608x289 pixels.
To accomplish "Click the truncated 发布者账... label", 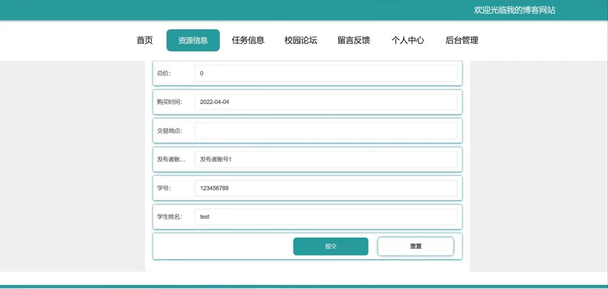I will (171, 159).
